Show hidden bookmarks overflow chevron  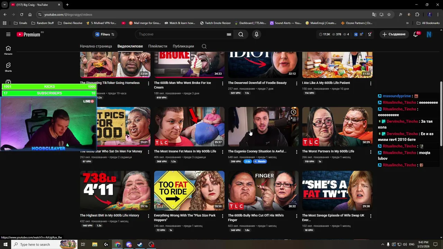pos(407,23)
